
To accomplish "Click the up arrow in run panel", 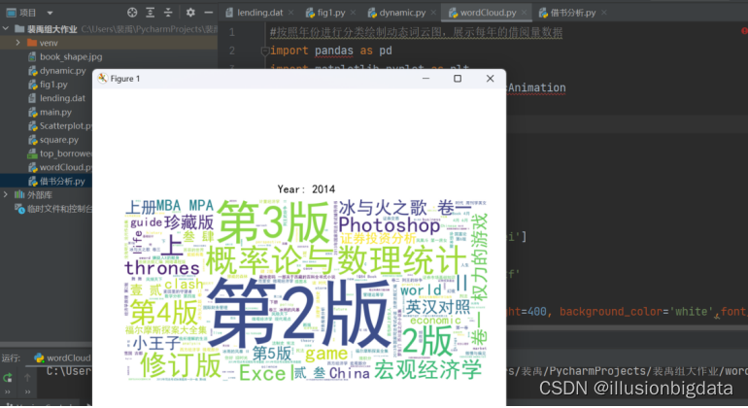I will tap(27, 378).
